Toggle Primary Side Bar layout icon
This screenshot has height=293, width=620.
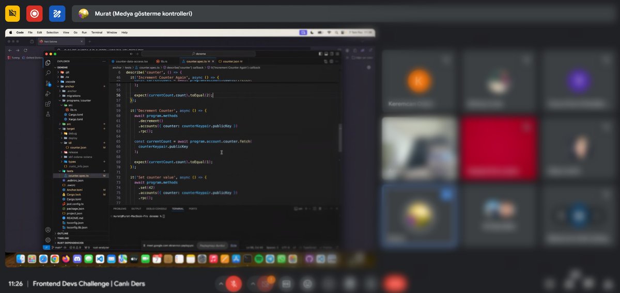click(x=321, y=54)
